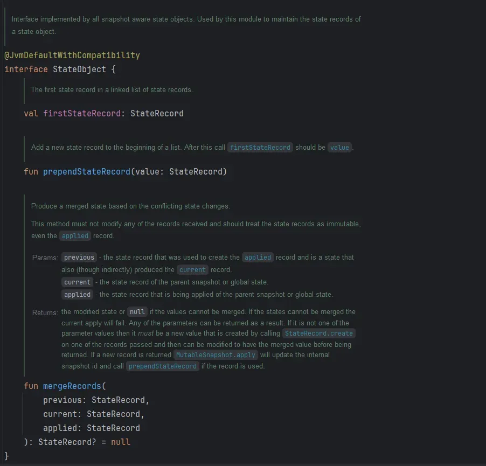Open the applied link after 'even the'

click(75, 236)
